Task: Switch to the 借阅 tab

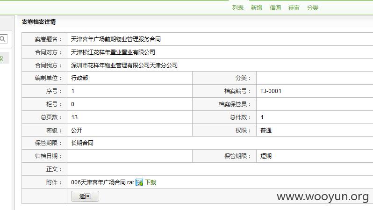Action: pyautogui.click(x=275, y=8)
